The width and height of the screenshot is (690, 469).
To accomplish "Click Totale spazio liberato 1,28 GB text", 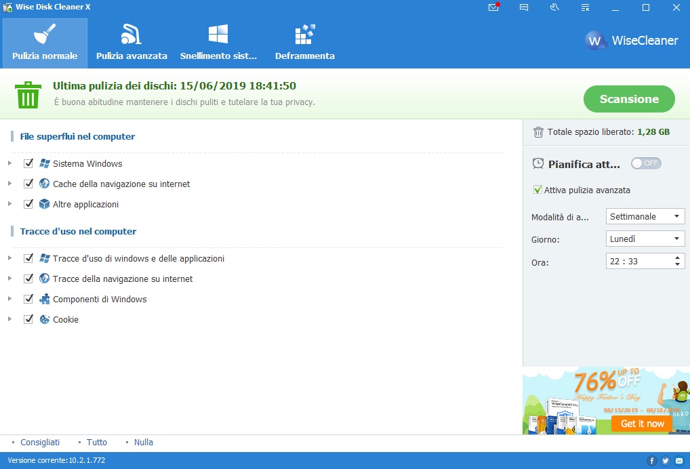I will click(x=609, y=132).
